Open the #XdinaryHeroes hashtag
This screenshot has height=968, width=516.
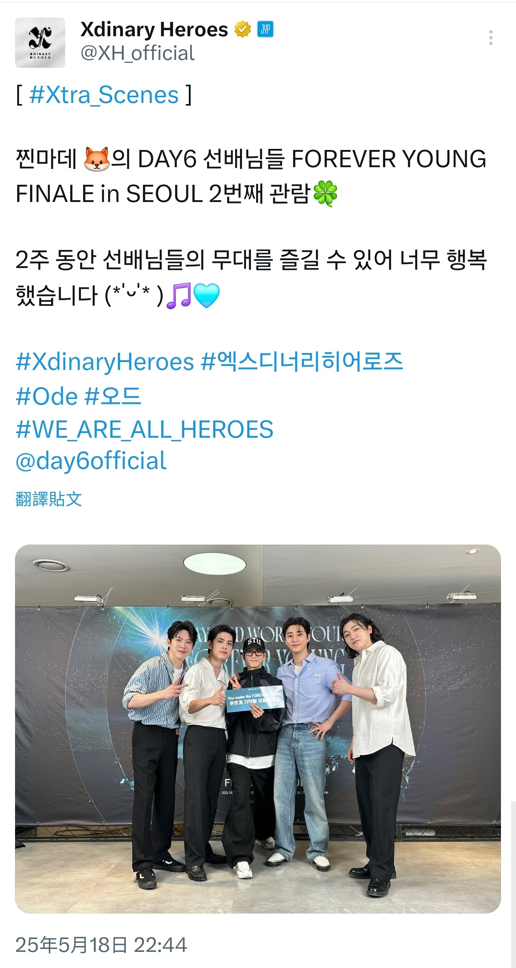coord(105,362)
